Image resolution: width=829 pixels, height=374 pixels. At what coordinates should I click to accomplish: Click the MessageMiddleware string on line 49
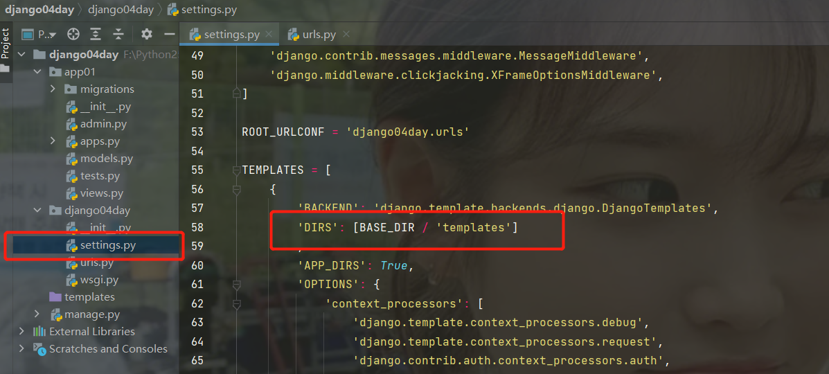click(x=456, y=55)
